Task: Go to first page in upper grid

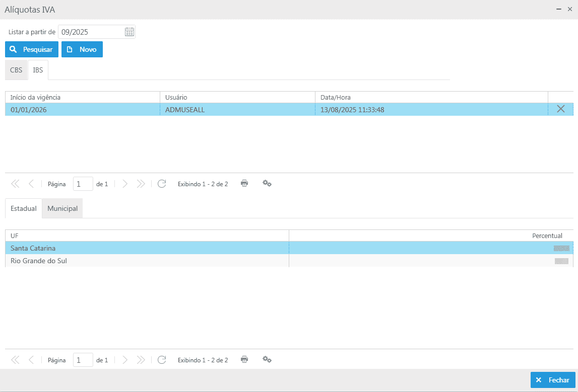Action: [15, 184]
